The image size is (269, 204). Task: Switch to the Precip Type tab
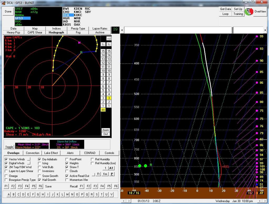click(78, 29)
